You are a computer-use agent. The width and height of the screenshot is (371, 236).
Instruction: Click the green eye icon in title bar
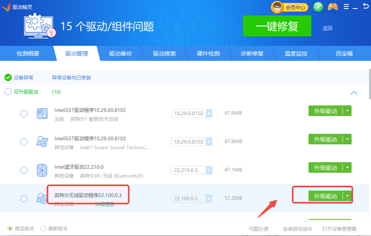coord(319,7)
